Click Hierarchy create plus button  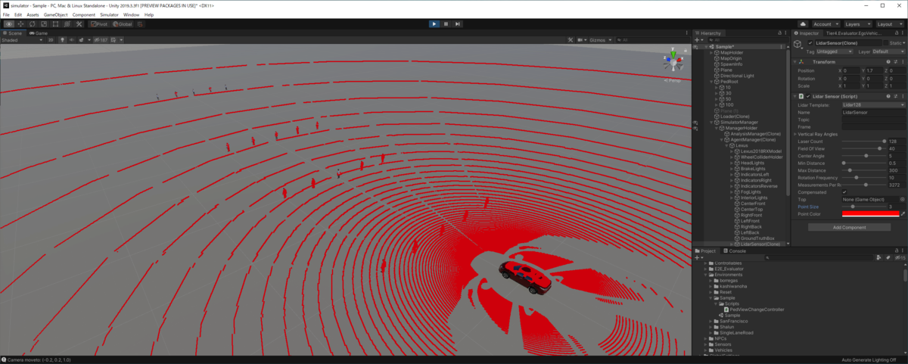pyautogui.click(x=698, y=40)
